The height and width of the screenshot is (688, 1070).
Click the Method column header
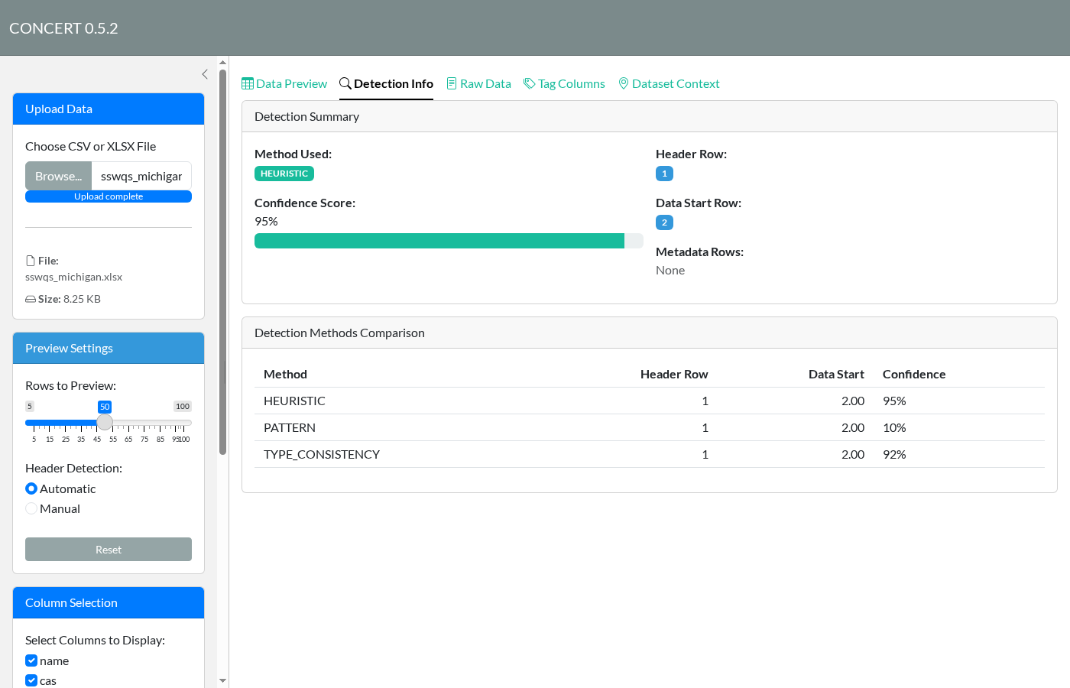(x=285, y=374)
